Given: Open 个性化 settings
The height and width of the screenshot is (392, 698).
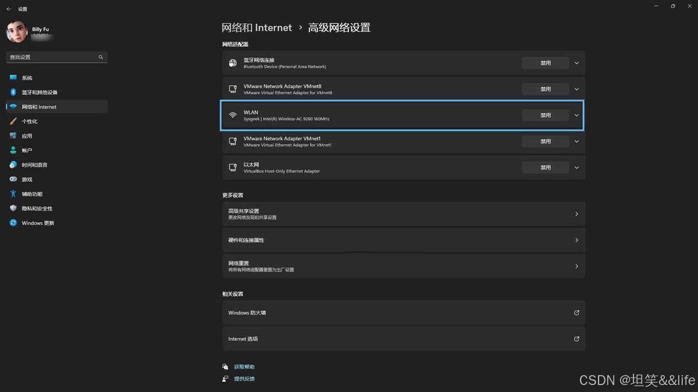Looking at the screenshot, I should pos(29,121).
